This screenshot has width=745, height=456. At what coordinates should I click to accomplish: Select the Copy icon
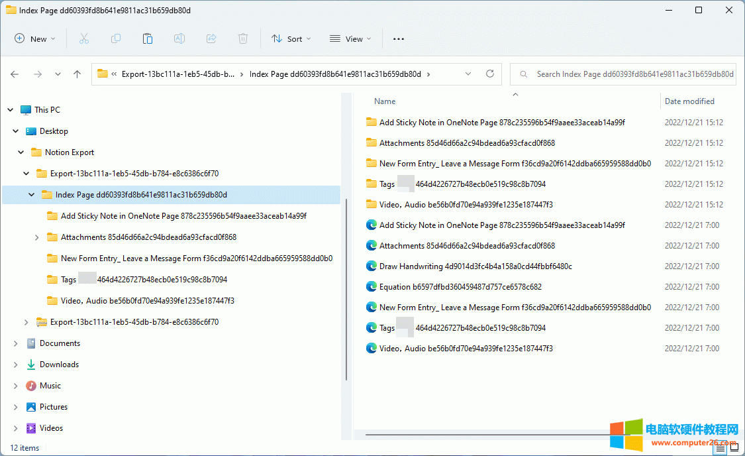(116, 38)
